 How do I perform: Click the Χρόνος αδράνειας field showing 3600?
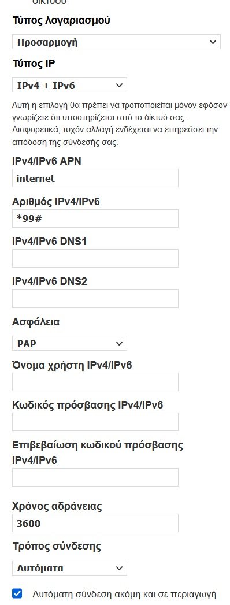[x=95, y=523]
